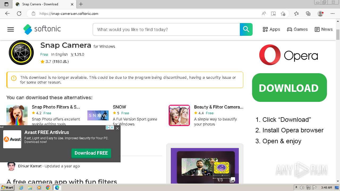Open Beauty & Filter Camera alternative
The width and height of the screenshot is (340, 191).
pos(219,107)
